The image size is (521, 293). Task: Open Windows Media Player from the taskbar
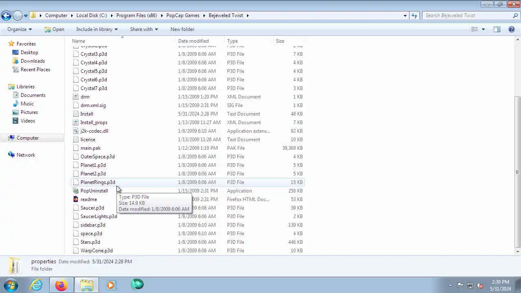pyautogui.click(x=111, y=285)
